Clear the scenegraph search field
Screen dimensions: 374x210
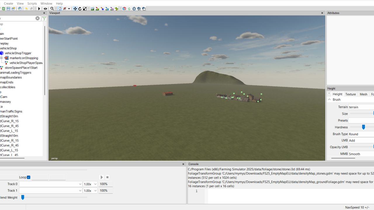coord(37,18)
